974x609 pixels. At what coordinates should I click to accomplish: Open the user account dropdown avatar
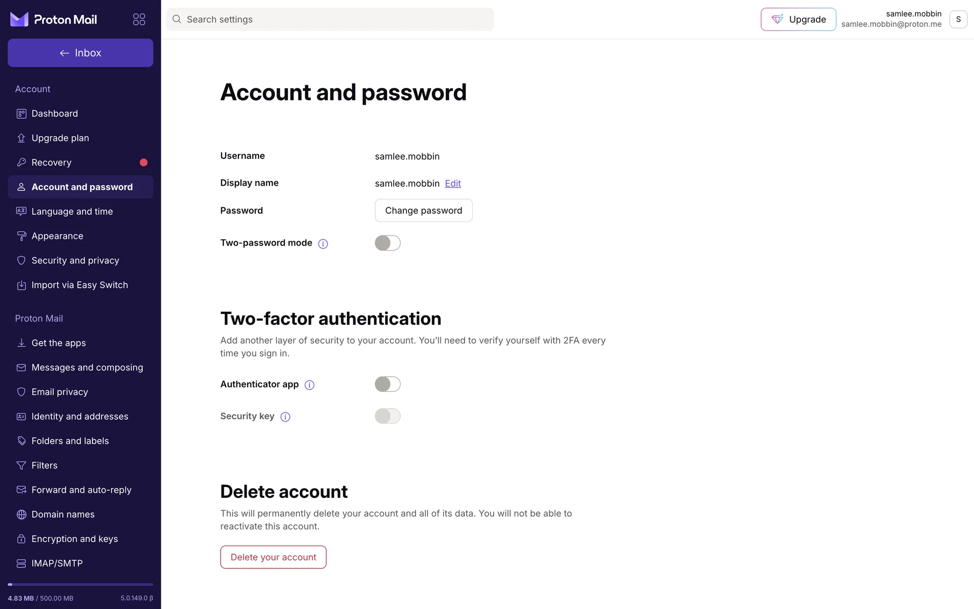tap(958, 19)
